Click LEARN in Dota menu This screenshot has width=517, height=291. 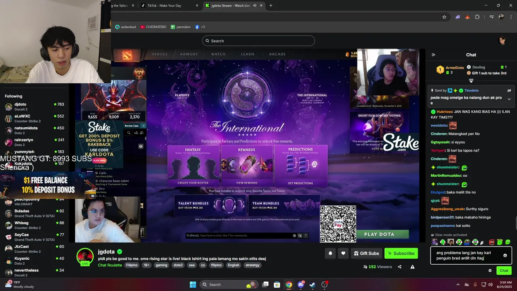(248, 54)
